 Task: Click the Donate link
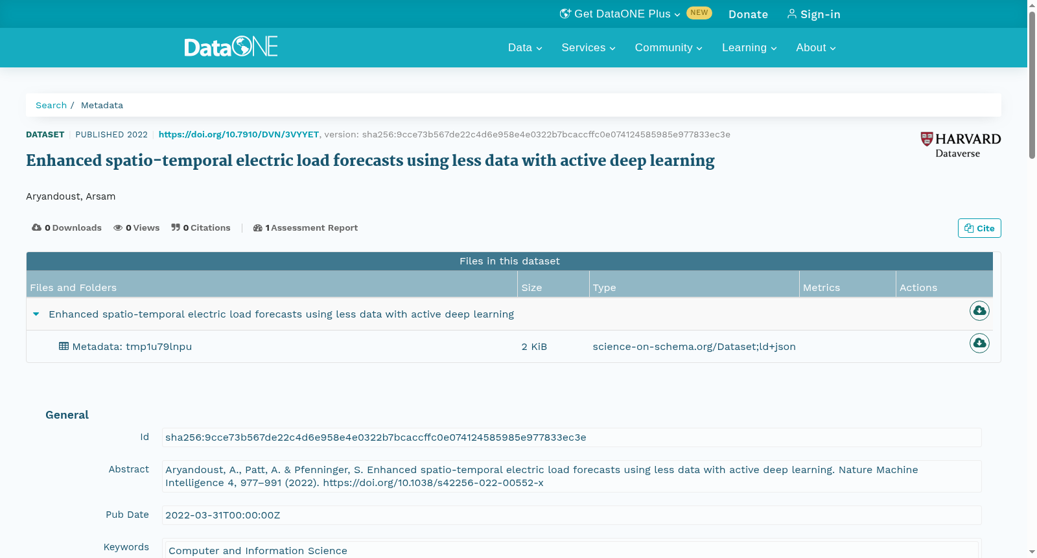point(748,14)
